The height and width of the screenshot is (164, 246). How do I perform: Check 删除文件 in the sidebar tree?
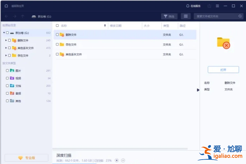coord(9,40)
